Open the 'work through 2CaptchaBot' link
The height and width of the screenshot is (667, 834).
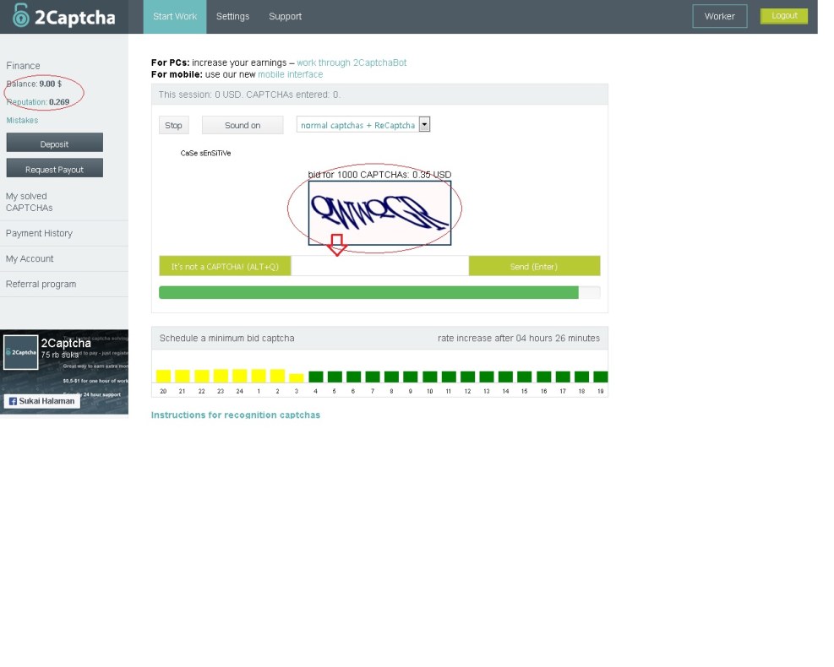352,62
